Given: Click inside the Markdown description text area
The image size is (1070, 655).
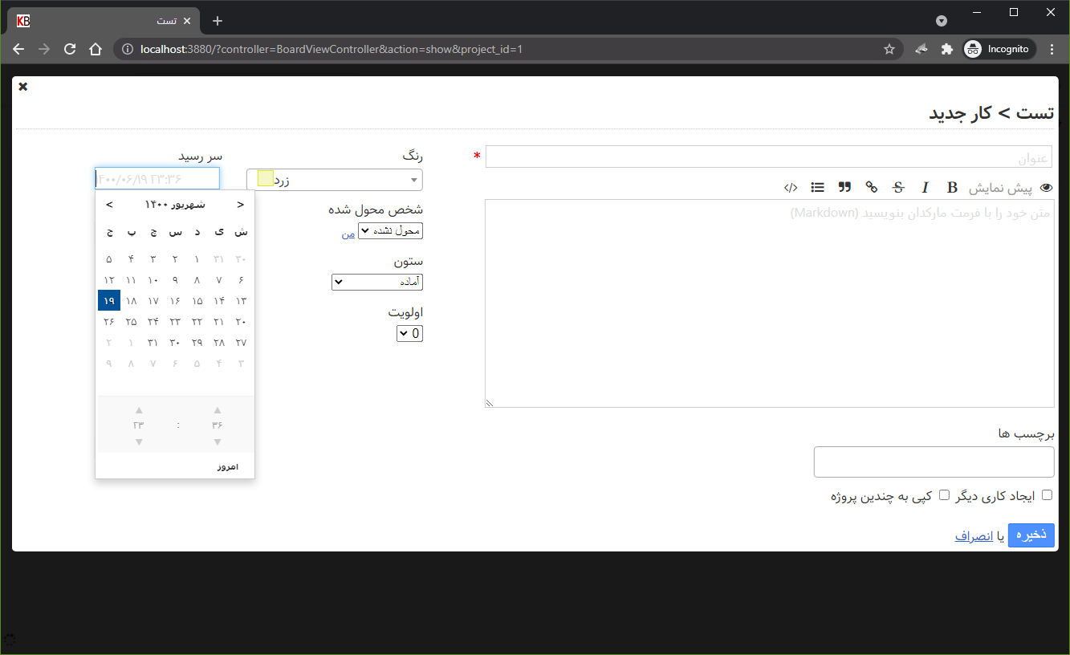Looking at the screenshot, I should coord(770,303).
